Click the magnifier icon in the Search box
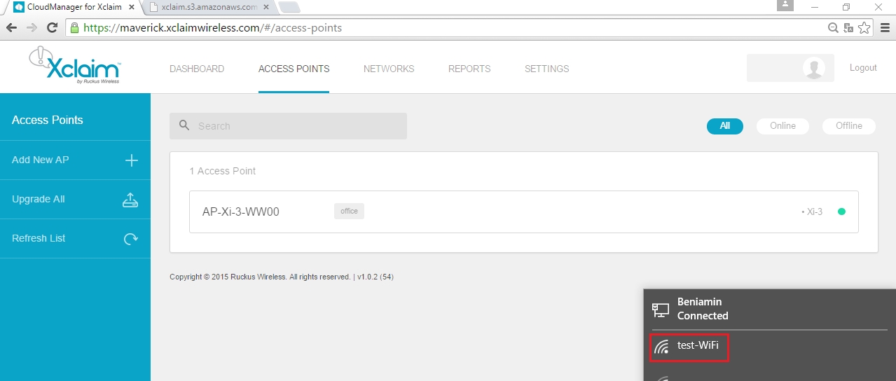896x381 pixels. click(184, 125)
